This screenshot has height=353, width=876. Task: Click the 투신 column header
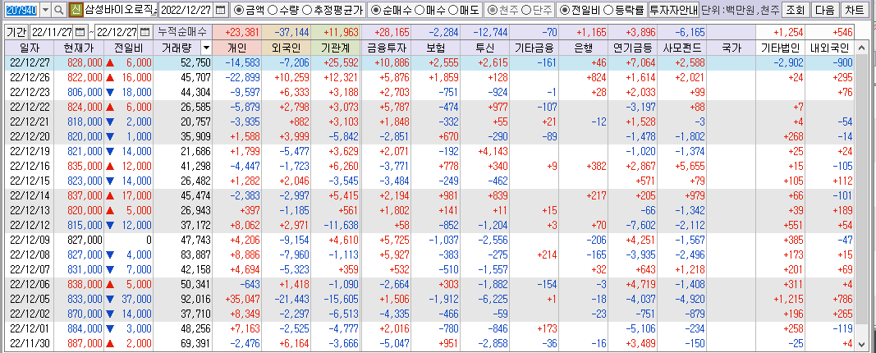coord(484,48)
